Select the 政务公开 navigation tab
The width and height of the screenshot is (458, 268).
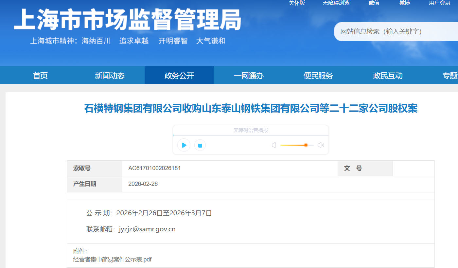point(179,76)
